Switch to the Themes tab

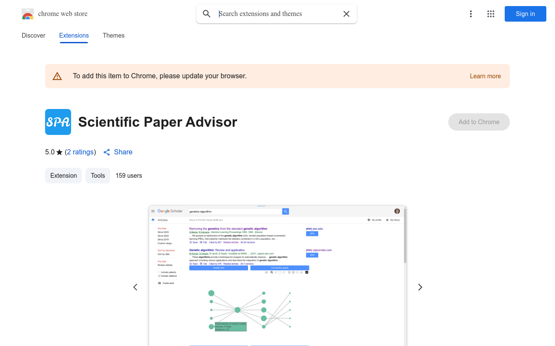tap(114, 35)
